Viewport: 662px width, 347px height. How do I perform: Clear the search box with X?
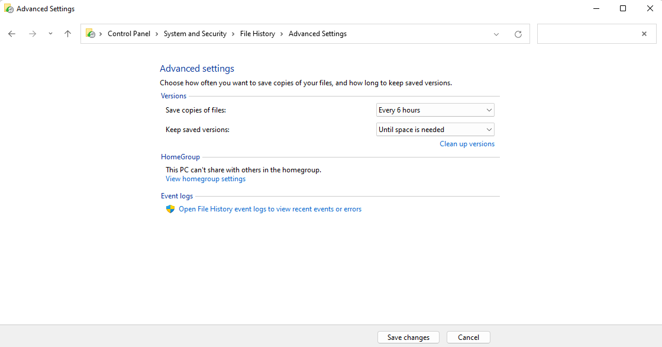[x=644, y=34]
